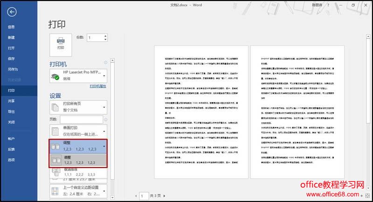Viewport: 373px width, 202px height.
Task: Open 信息 in the left sidebar
Action: coord(11,27)
